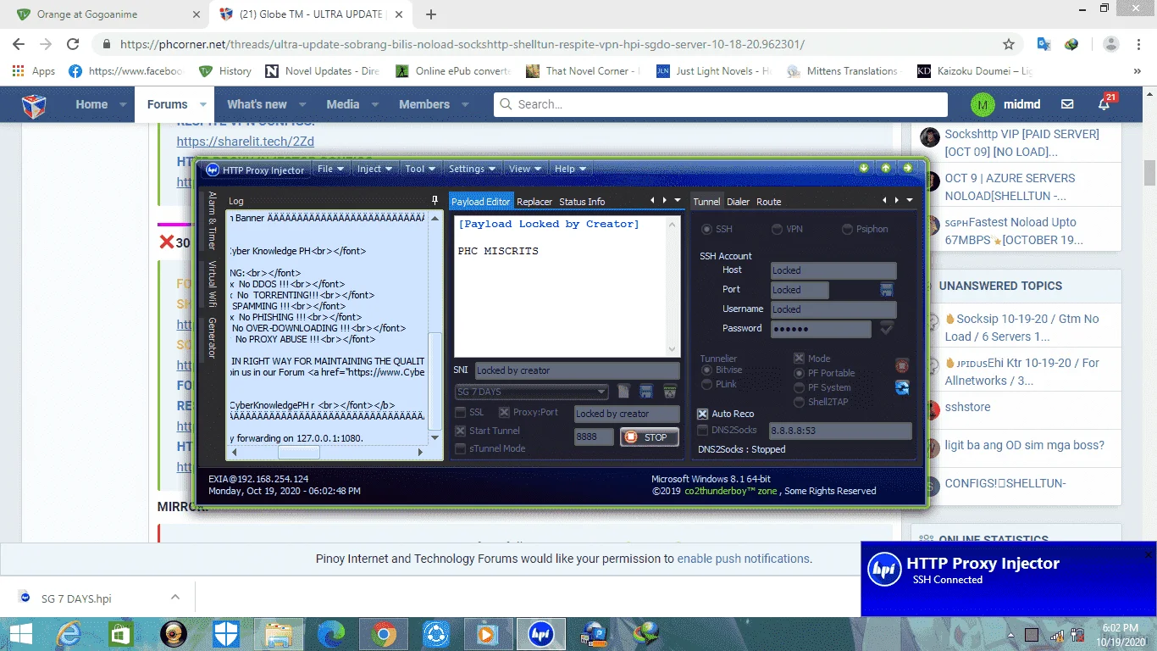Toggle the Auto Reco checkbox

(702, 414)
